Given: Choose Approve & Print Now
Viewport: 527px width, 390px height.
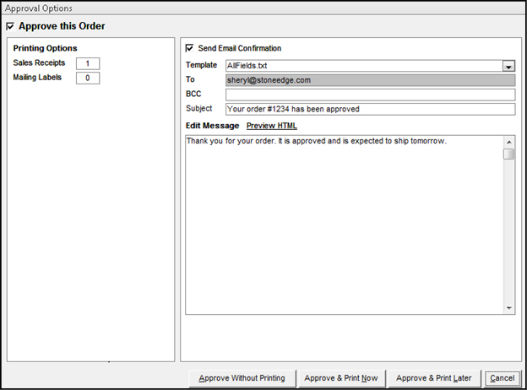Looking at the screenshot, I should [x=341, y=377].
